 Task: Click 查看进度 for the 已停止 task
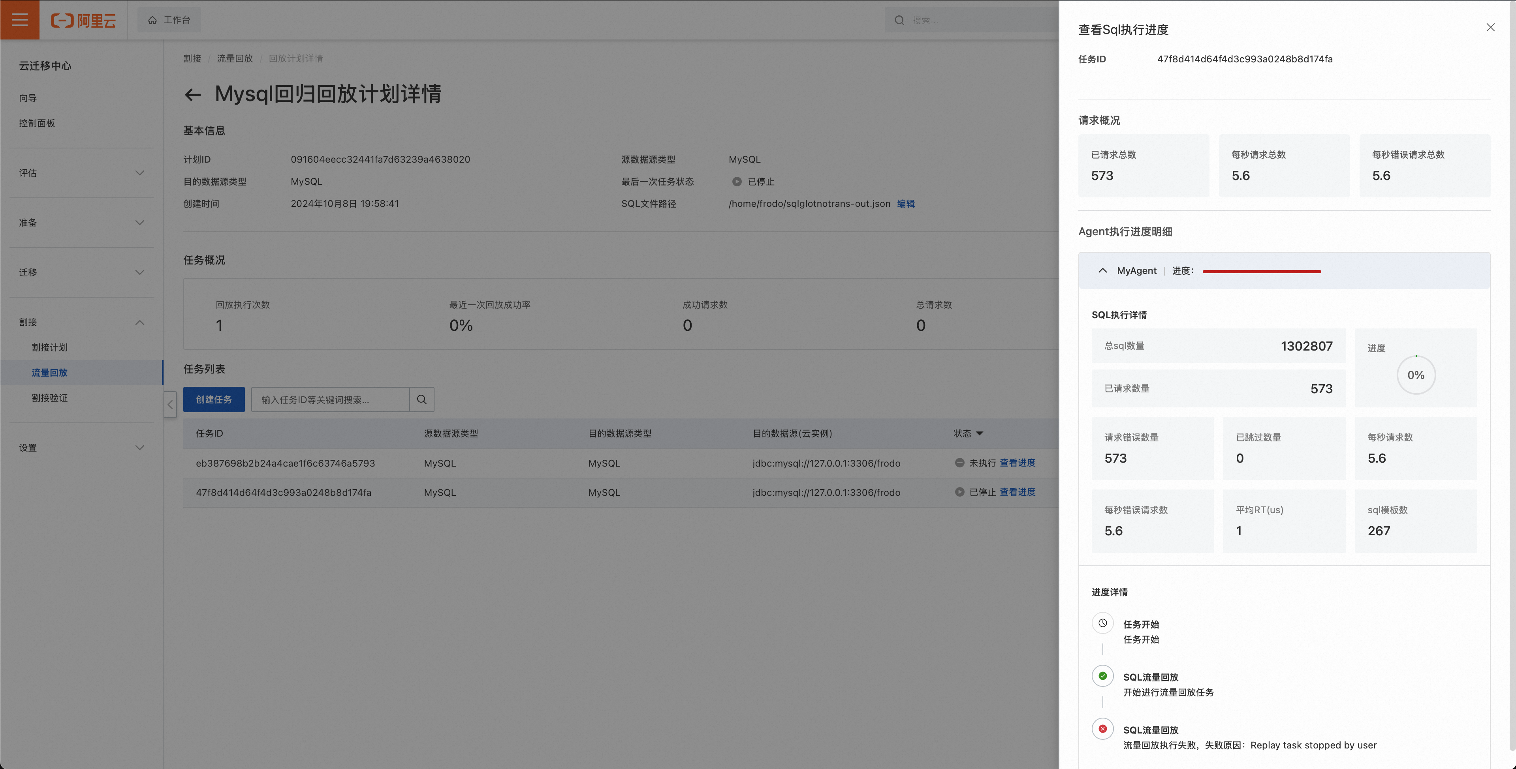click(x=1018, y=492)
